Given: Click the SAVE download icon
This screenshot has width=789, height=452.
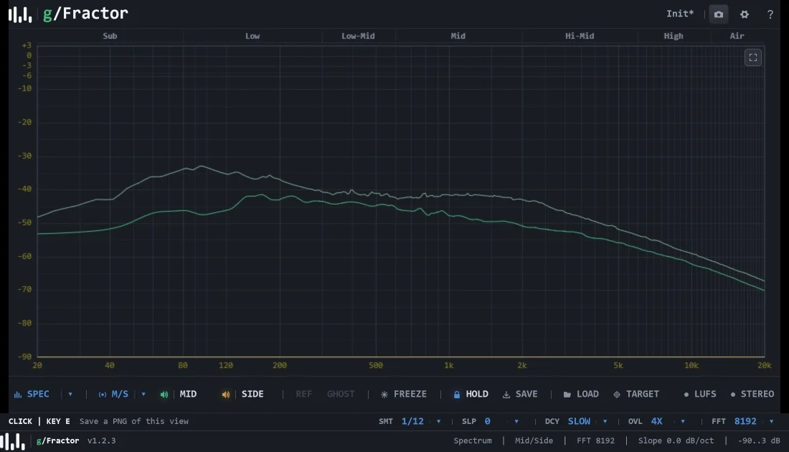Looking at the screenshot, I should point(506,395).
